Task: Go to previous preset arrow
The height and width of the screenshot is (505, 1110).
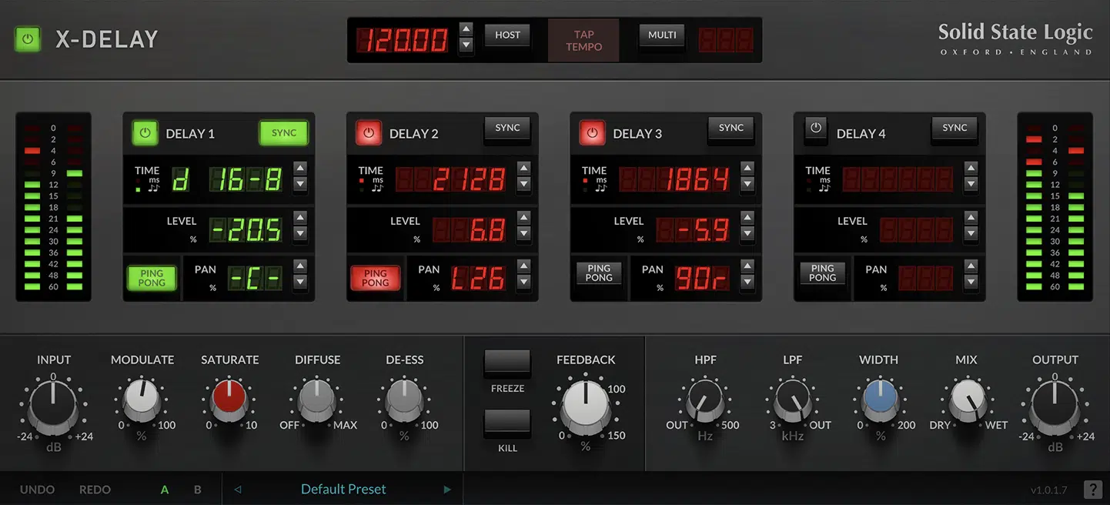Action: pyautogui.click(x=238, y=489)
